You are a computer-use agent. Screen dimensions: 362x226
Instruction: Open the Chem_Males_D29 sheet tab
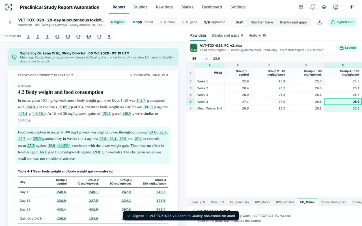pos(333,202)
